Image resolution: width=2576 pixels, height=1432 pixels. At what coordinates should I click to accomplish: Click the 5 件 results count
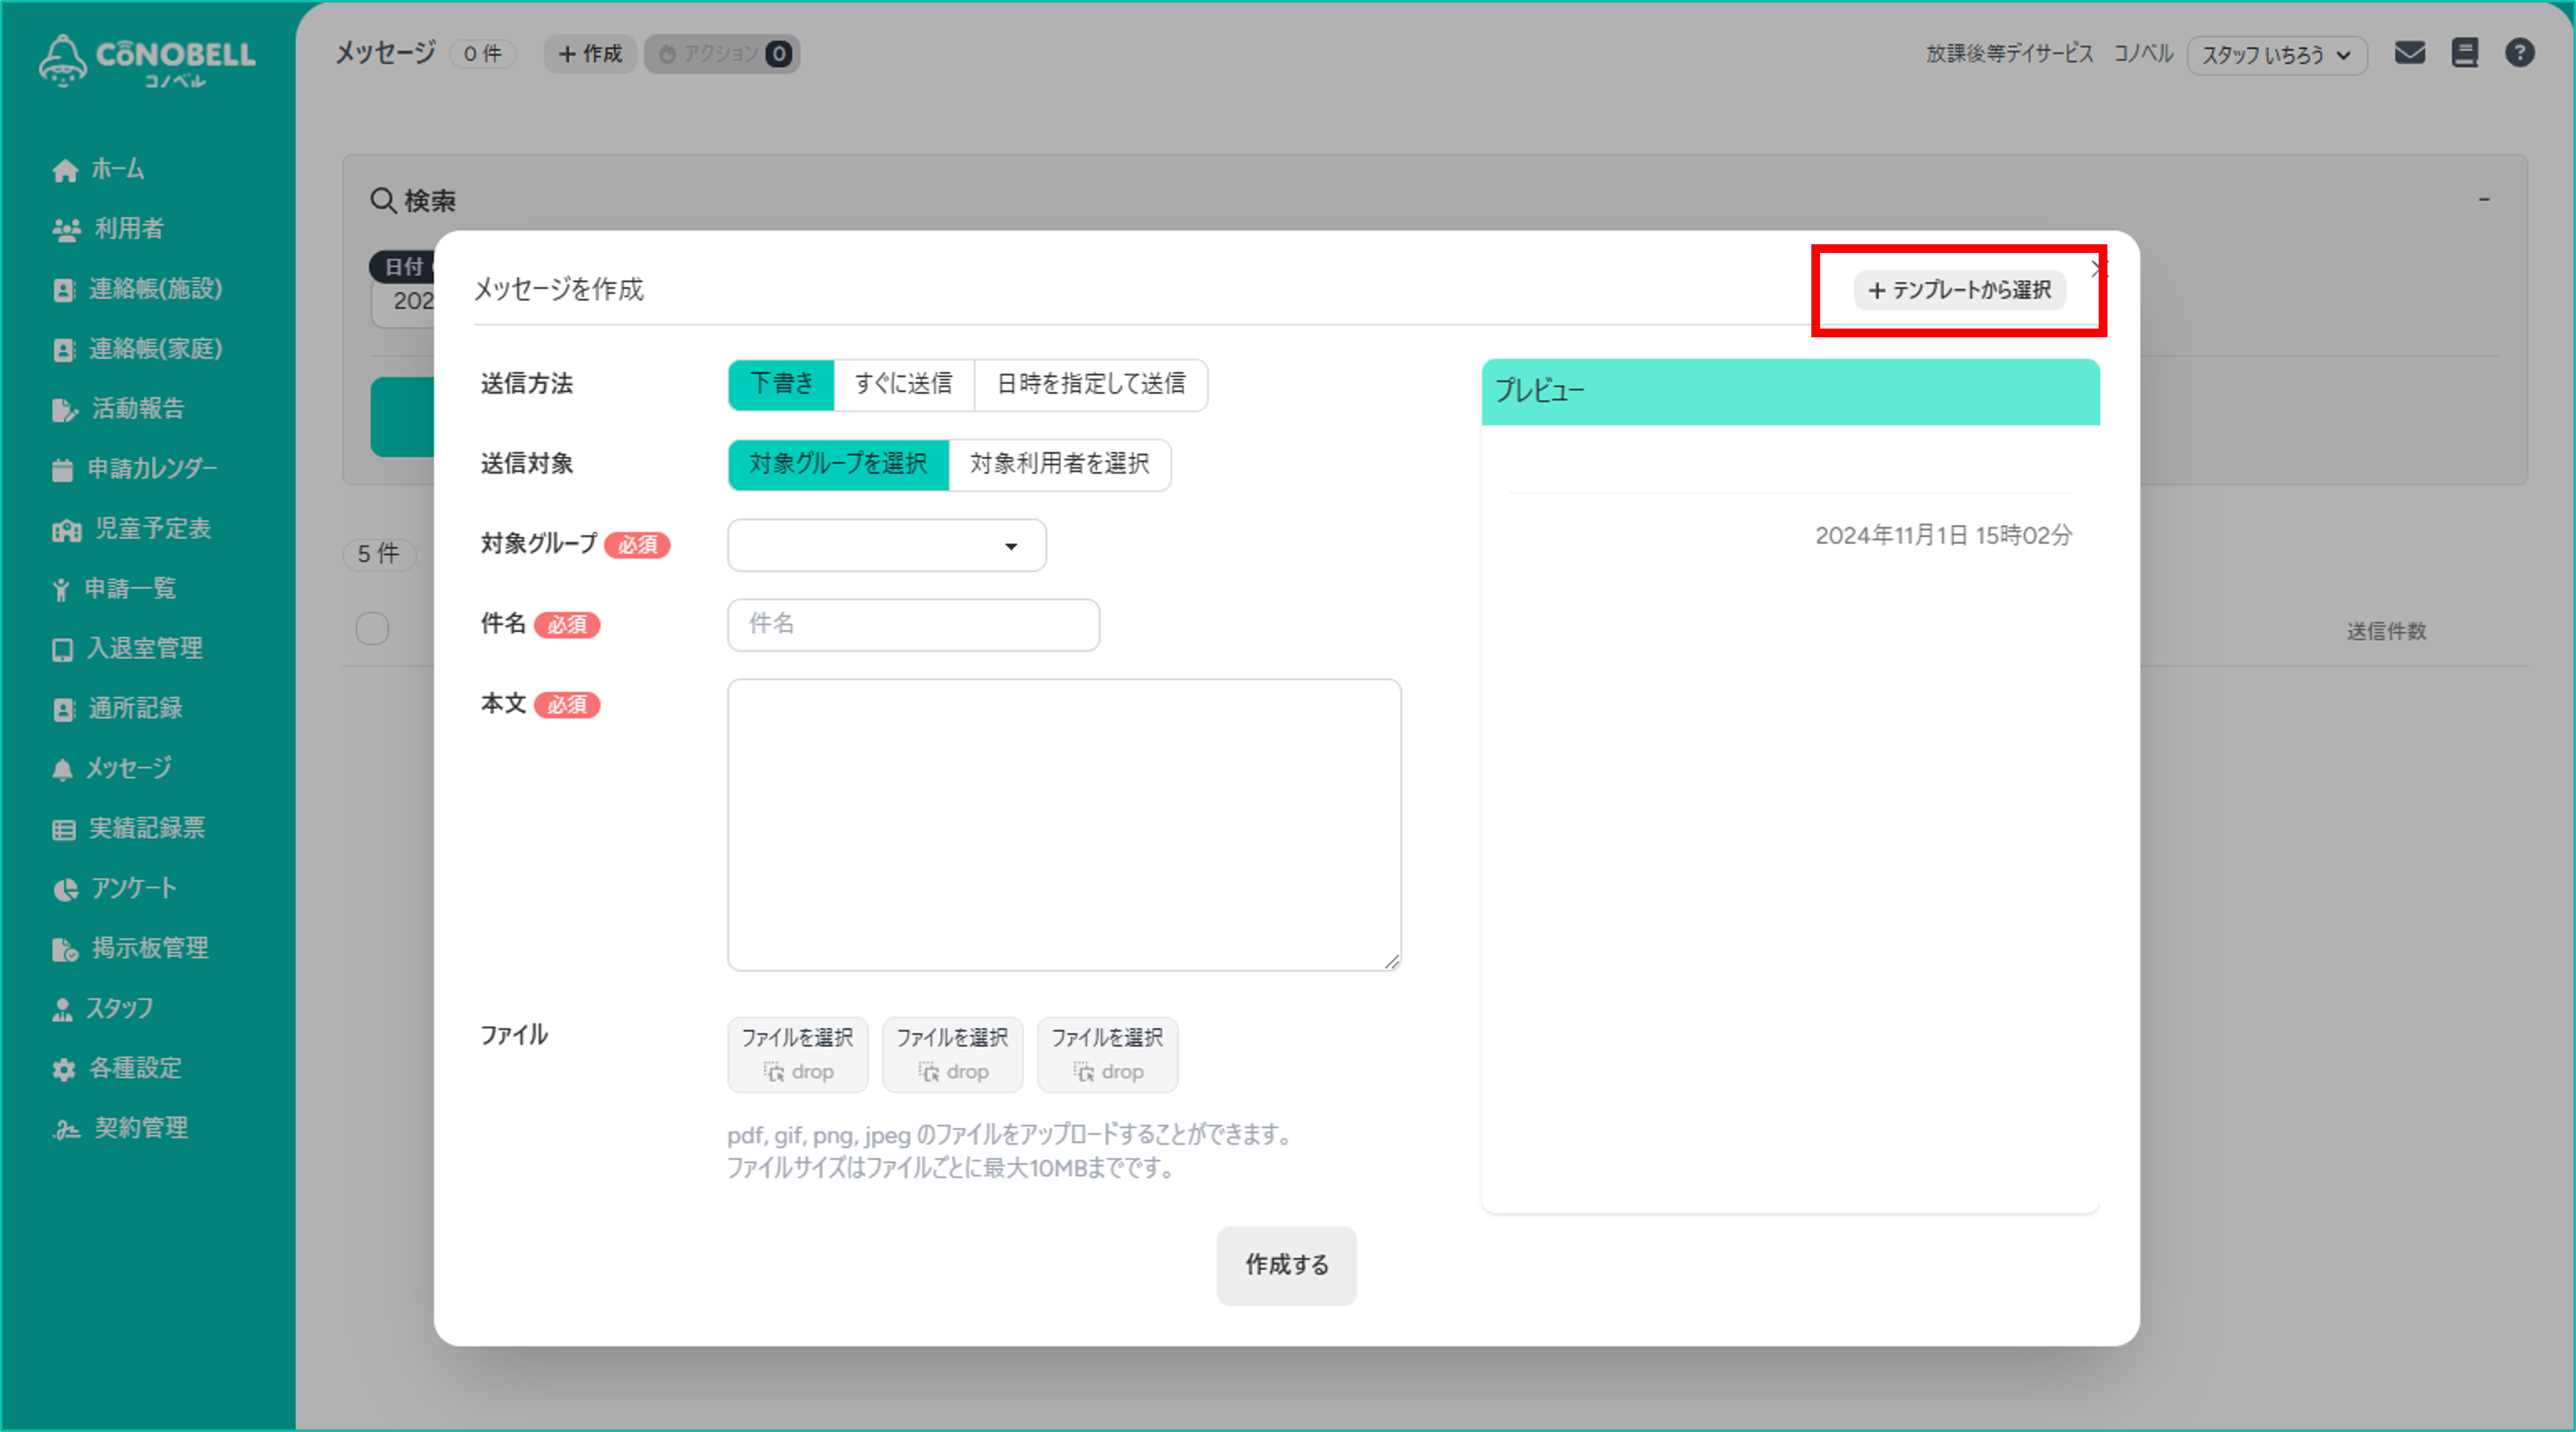point(379,554)
